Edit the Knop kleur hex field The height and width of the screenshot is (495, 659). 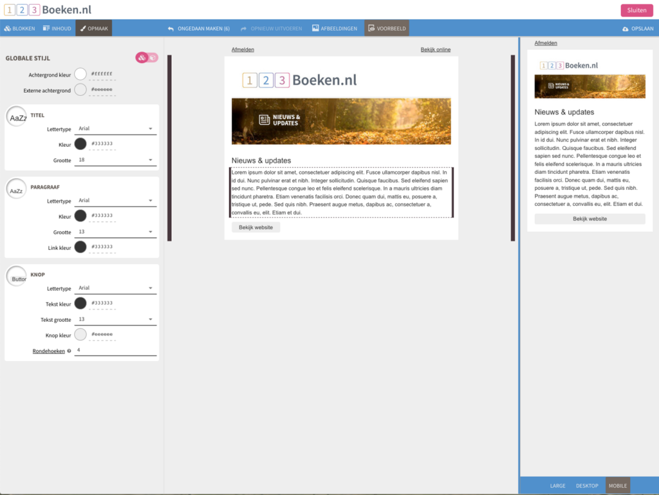coord(102,335)
